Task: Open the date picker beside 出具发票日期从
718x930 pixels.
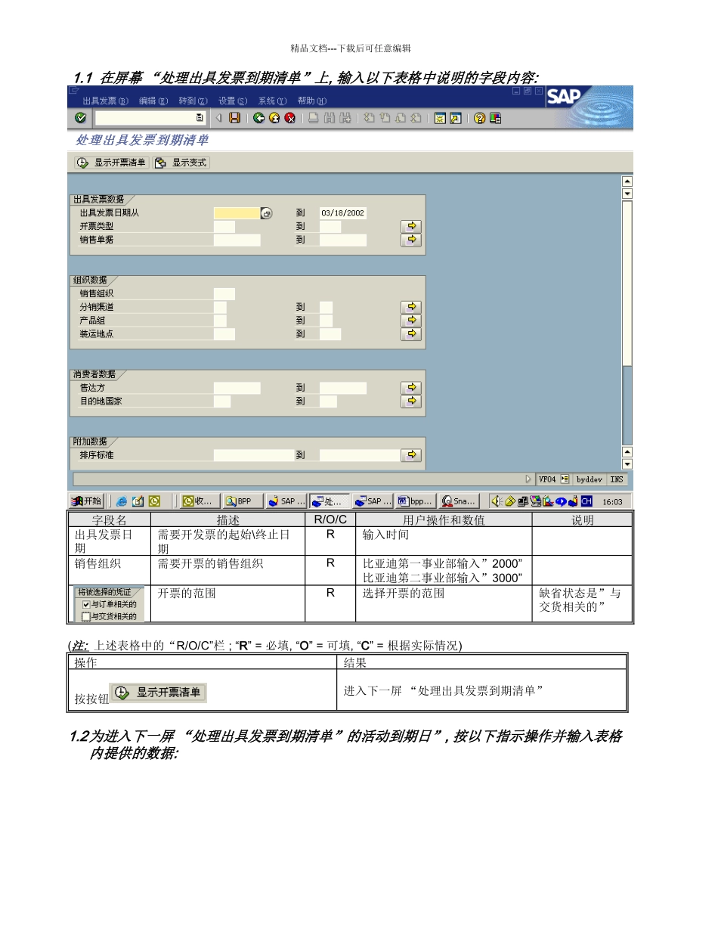Action: click(x=266, y=213)
